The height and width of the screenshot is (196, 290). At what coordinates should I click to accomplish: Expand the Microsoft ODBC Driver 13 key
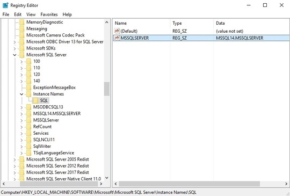tap(15, 42)
